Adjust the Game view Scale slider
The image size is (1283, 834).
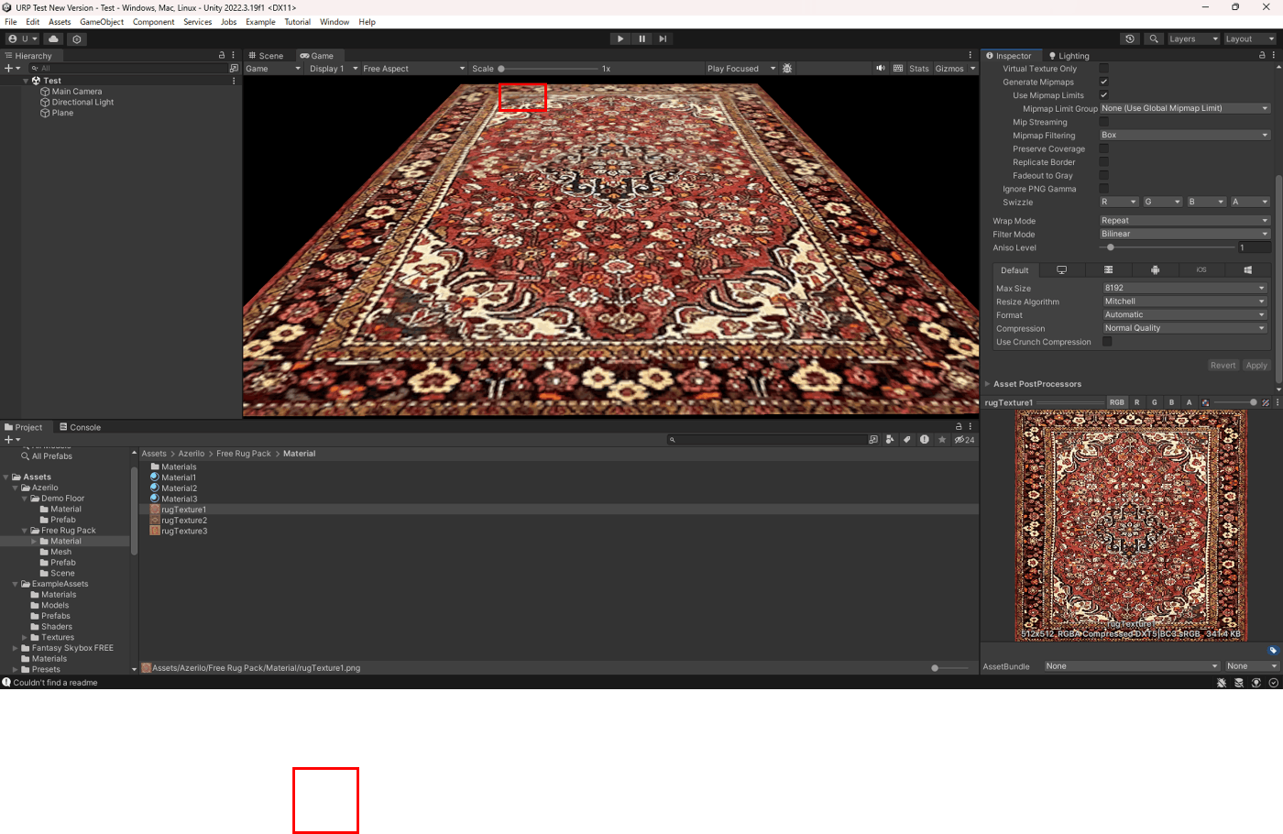(x=547, y=69)
